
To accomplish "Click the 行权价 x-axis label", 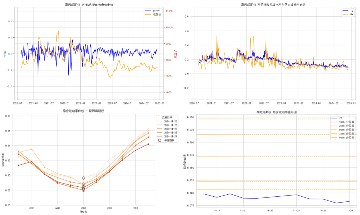I will point(83,212).
